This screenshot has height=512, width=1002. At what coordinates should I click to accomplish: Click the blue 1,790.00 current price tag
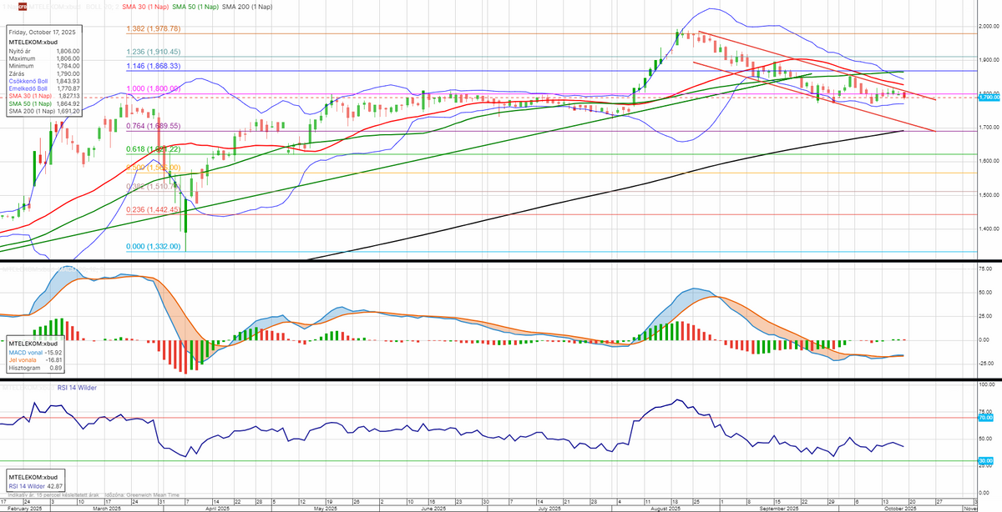point(987,98)
